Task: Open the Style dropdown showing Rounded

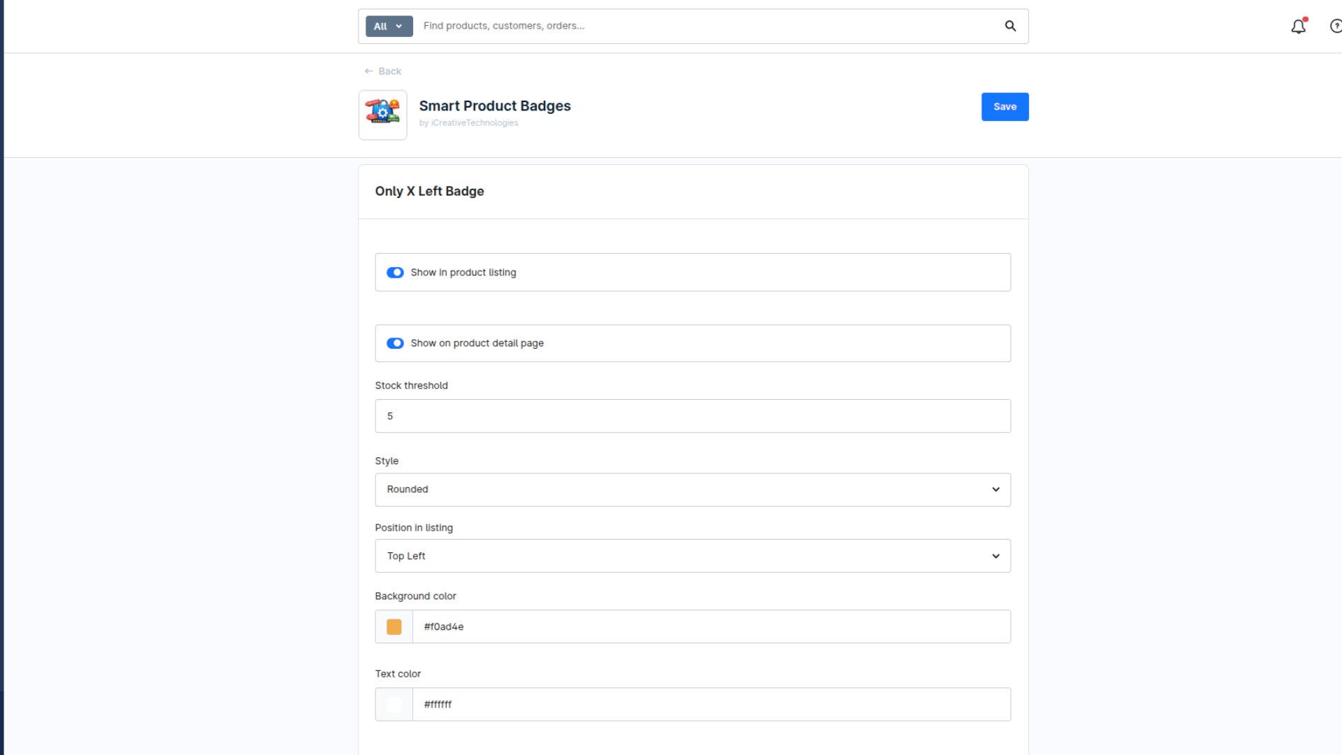Action: [693, 489]
